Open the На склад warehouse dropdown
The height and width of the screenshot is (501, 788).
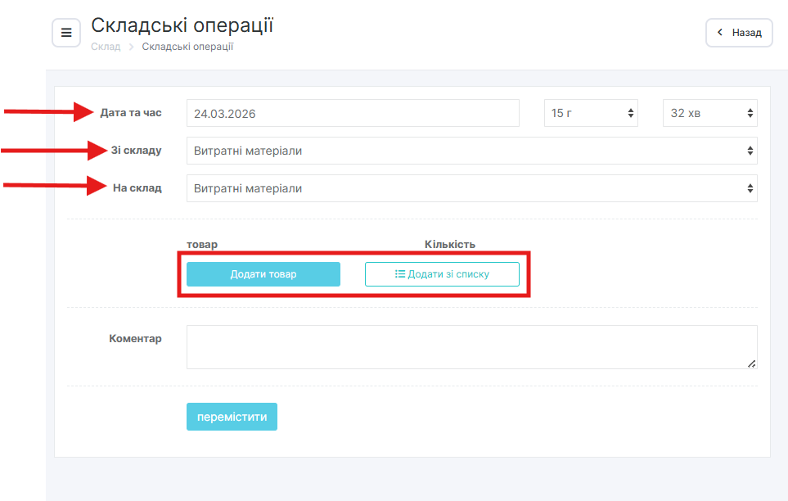pos(471,188)
